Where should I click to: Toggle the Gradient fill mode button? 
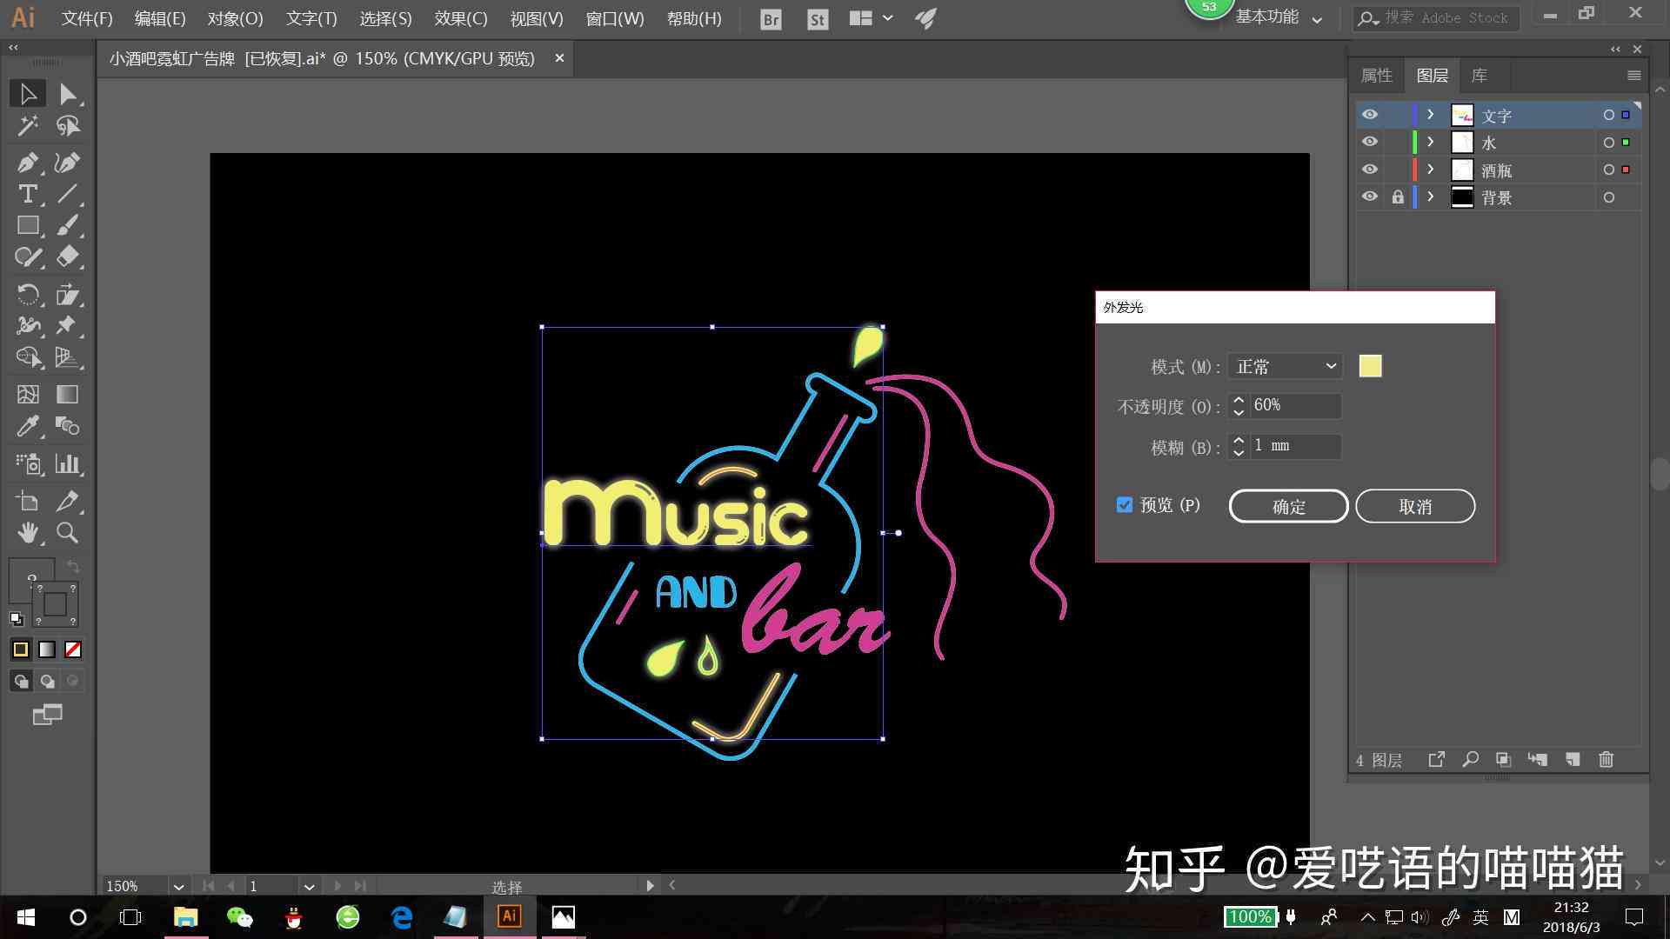47,649
